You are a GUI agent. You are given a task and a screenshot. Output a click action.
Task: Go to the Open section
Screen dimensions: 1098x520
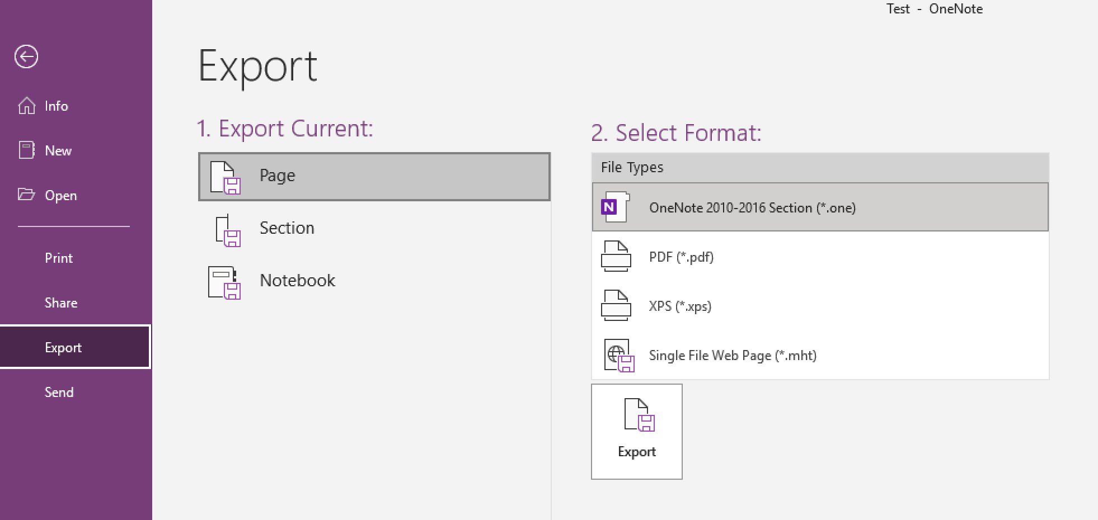pos(76,195)
